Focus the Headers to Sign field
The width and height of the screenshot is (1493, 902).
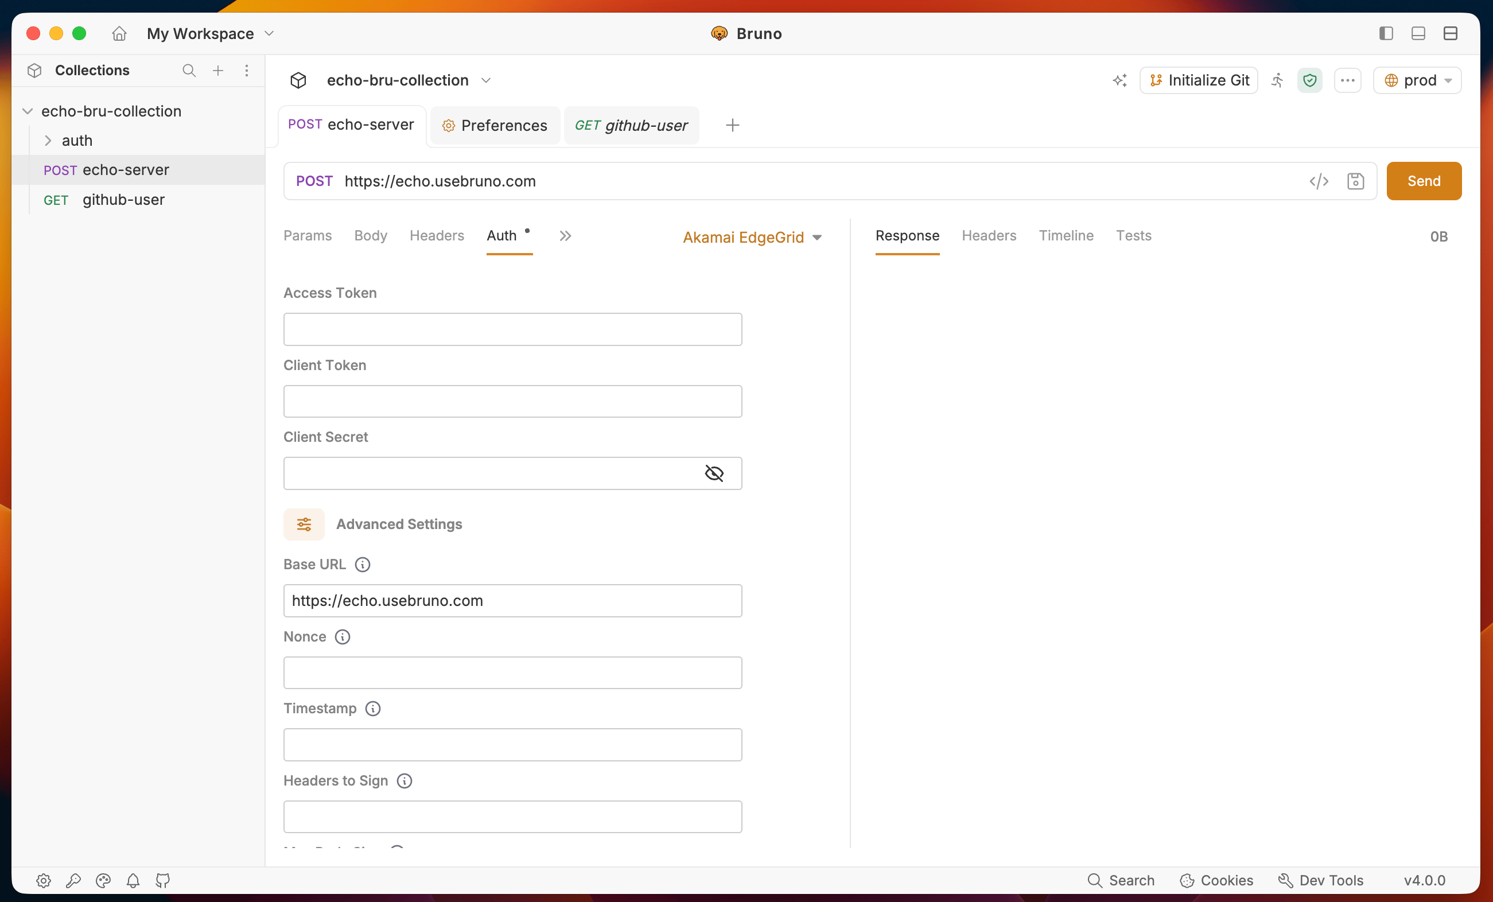[x=512, y=817]
